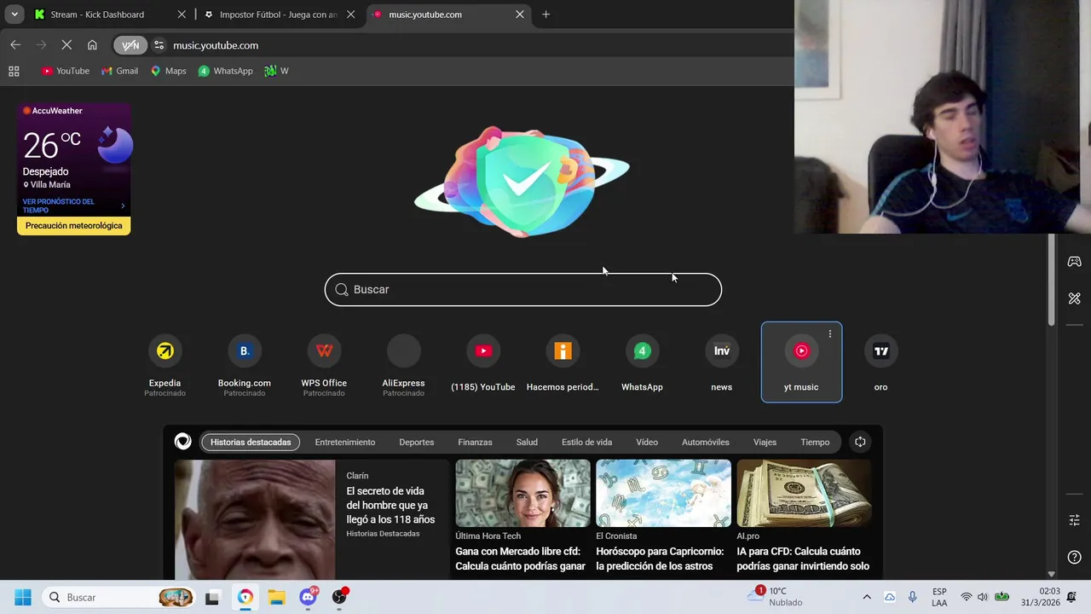
Task: Open the W bookmark
Action: pyautogui.click(x=276, y=71)
